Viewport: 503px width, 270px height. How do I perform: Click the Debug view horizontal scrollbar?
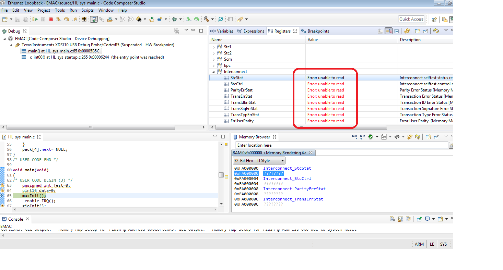pyautogui.click(x=91, y=127)
